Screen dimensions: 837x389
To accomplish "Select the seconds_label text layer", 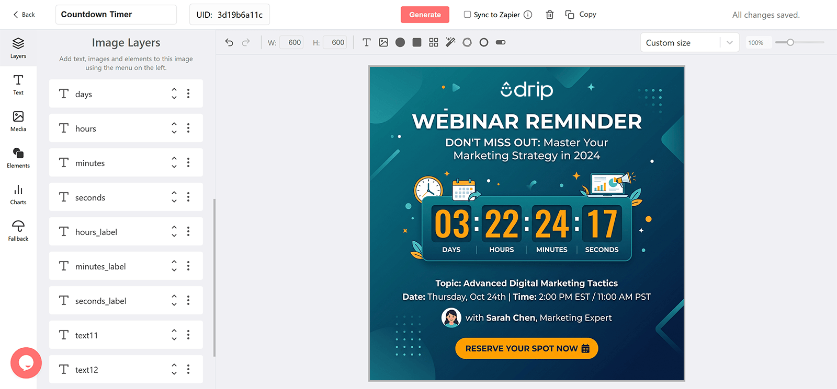I will [126, 300].
